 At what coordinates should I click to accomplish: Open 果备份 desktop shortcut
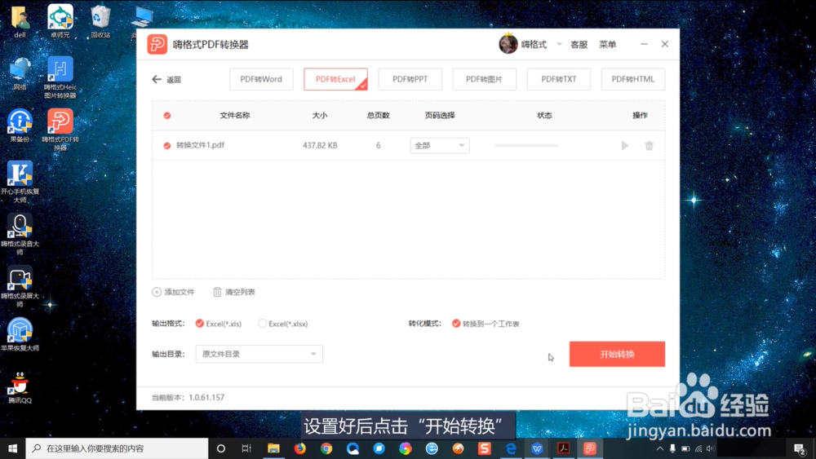[x=20, y=126]
